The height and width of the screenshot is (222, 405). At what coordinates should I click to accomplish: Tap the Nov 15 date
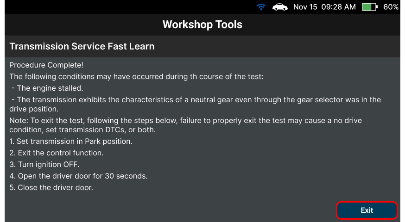click(x=305, y=7)
